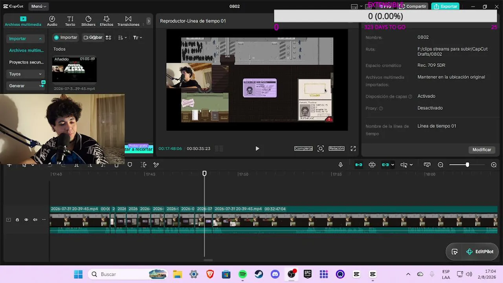This screenshot has width=503, height=283.
Task: Open Spotify from the taskbar
Action: pyautogui.click(x=242, y=274)
